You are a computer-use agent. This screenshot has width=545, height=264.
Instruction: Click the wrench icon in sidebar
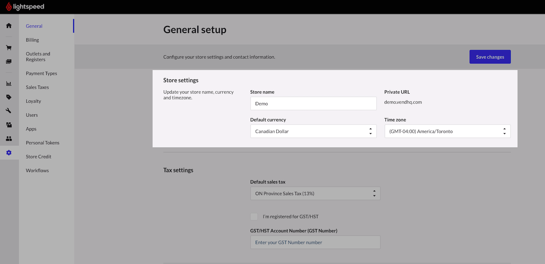click(x=9, y=111)
